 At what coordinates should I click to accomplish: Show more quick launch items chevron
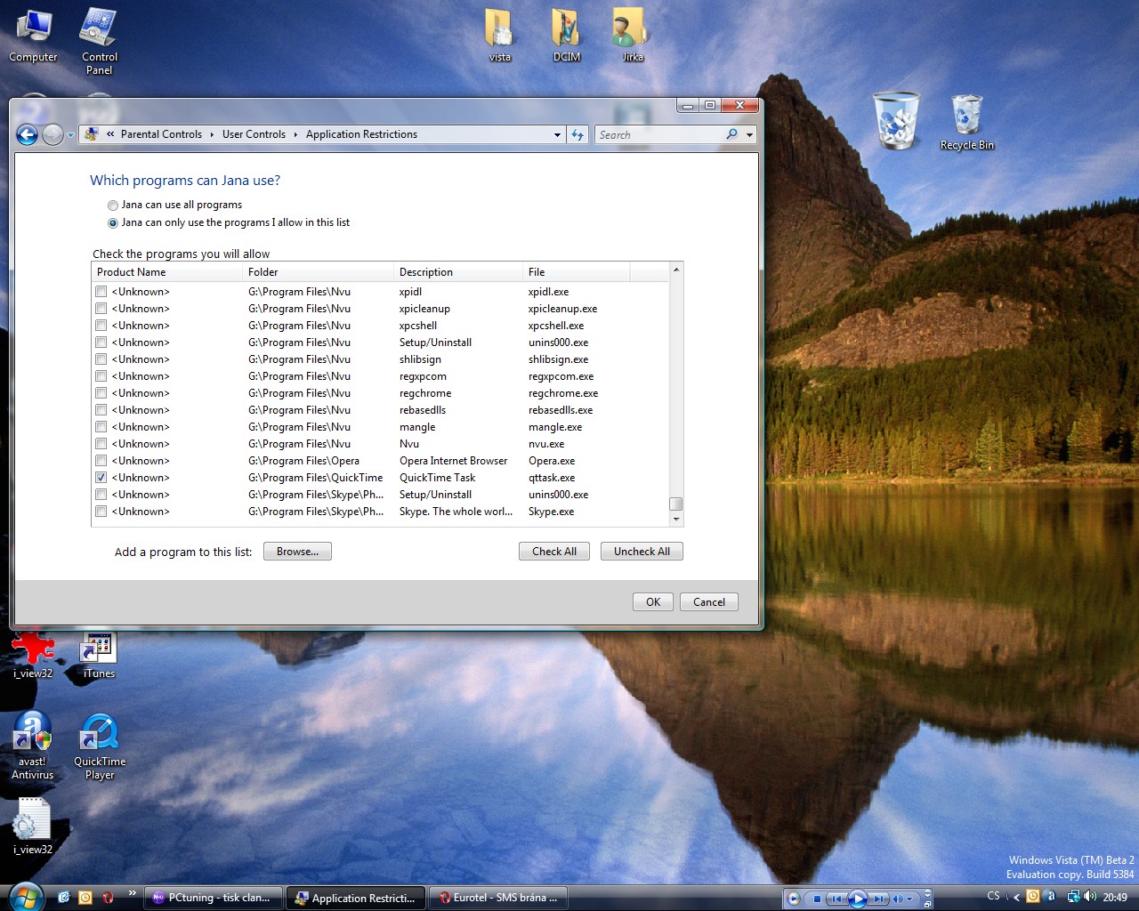133,892
